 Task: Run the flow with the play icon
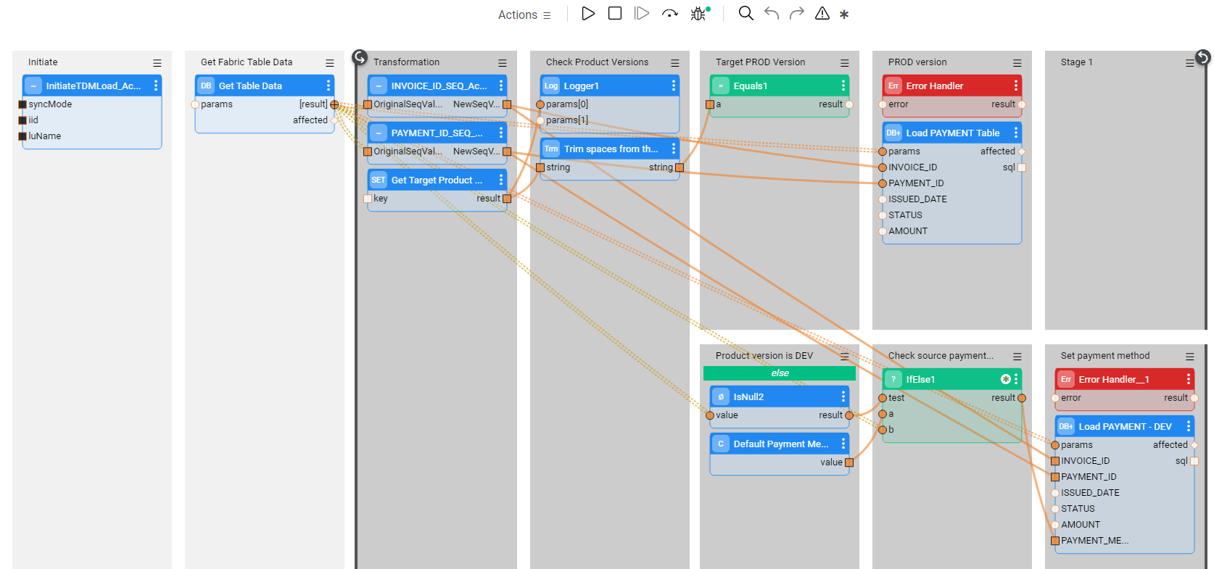click(588, 14)
